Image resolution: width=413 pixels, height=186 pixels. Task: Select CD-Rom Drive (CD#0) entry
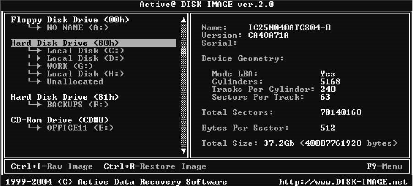66,120
